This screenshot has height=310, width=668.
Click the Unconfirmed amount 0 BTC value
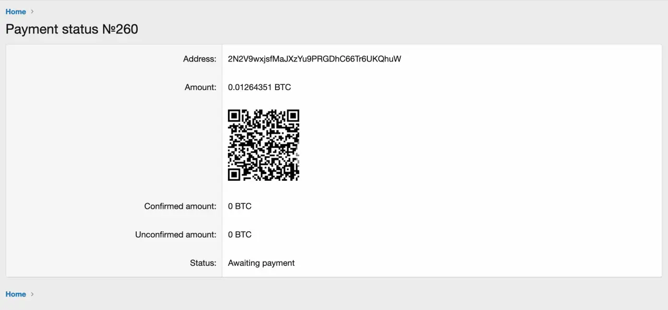point(240,234)
